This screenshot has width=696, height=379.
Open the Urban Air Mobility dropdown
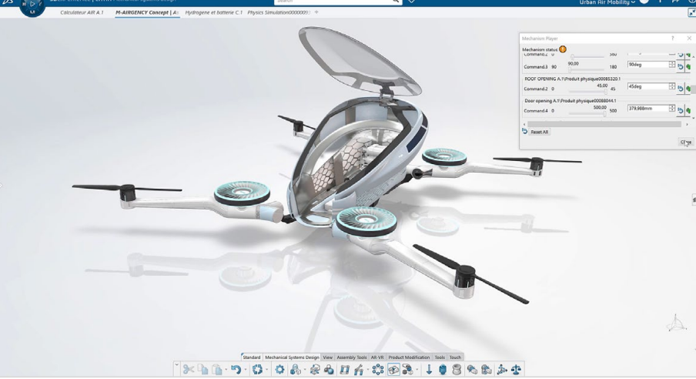click(x=607, y=2)
